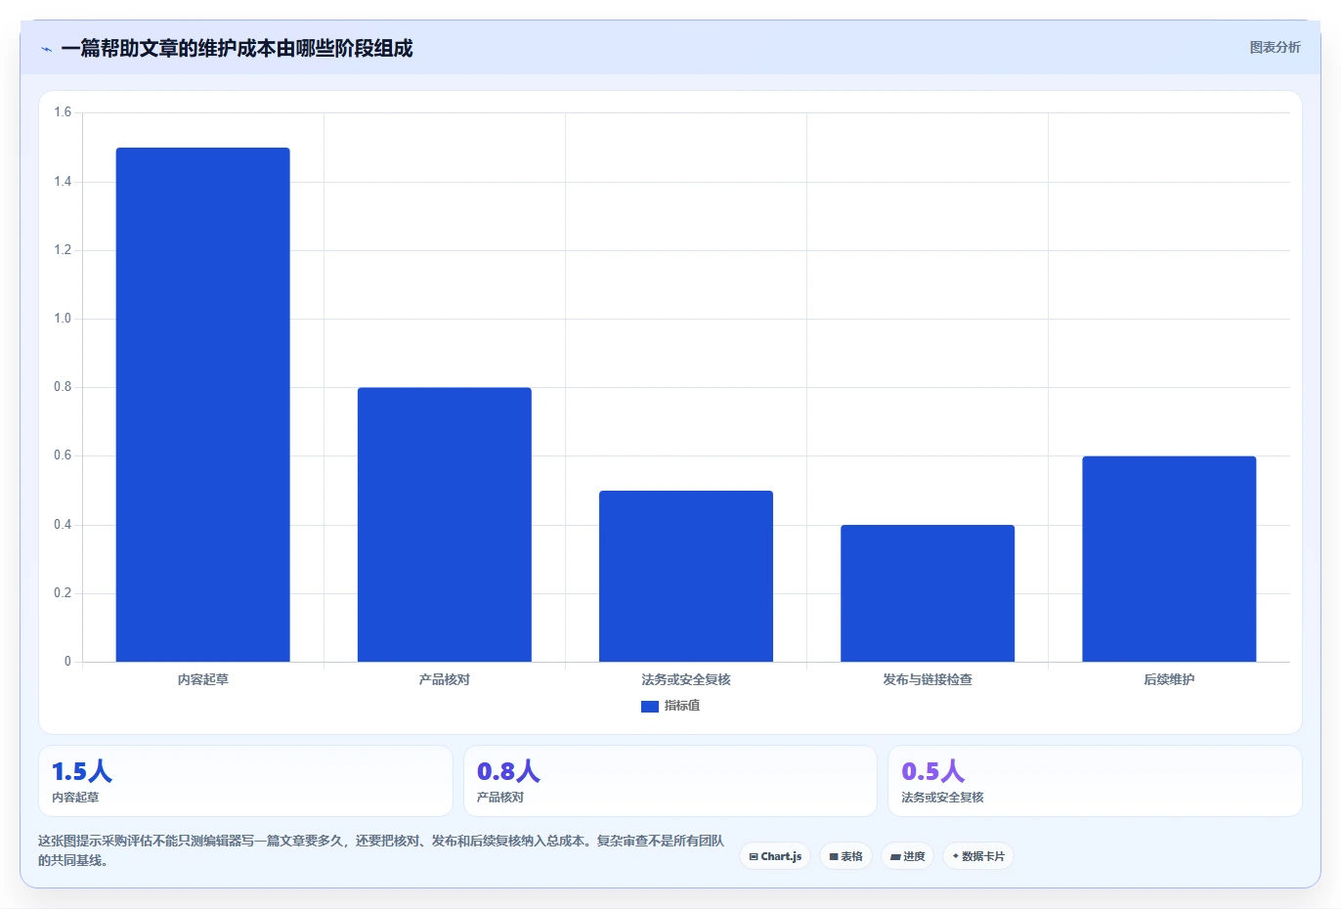This screenshot has height=909, width=1341.
Task: Click the Chart.js tag chip
Action: tap(775, 856)
